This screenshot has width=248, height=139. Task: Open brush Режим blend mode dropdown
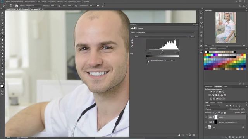pyautogui.click(x=34, y=6)
